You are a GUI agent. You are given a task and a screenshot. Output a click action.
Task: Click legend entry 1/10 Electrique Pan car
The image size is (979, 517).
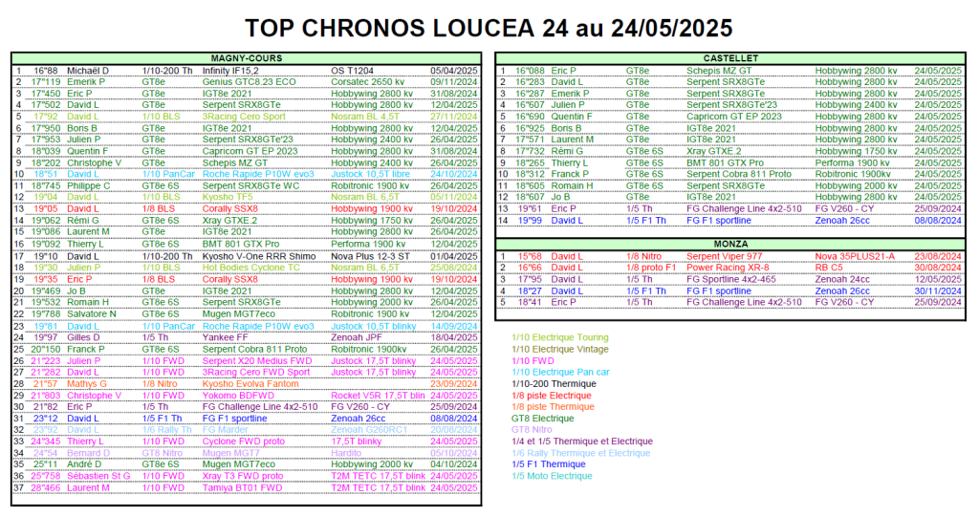(x=560, y=372)
